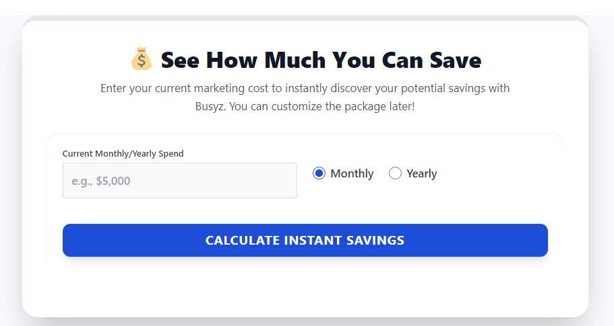Click the word "Busyz" in the description
614x326 pixels.
pos(209,106)
